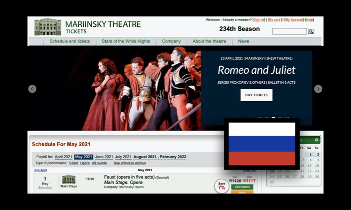Image resolution: width=351 pixels, height=210 pixels.
Task: Click the Schedule For May 2021 heading
Action: coord(61,145)
